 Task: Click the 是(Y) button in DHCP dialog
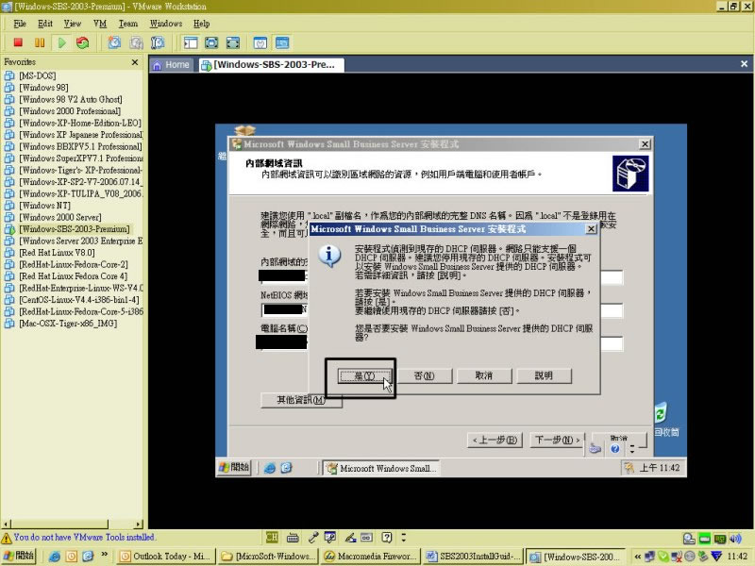click(x=364, y=375)
